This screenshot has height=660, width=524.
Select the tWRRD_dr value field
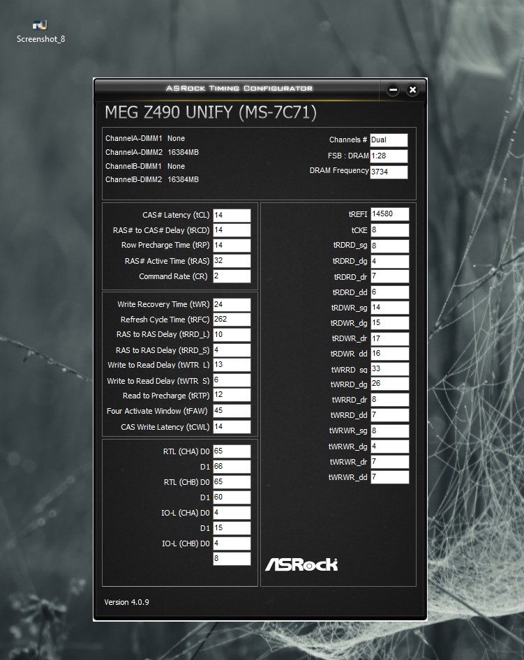pyautogui.click(x=390, y=400)
